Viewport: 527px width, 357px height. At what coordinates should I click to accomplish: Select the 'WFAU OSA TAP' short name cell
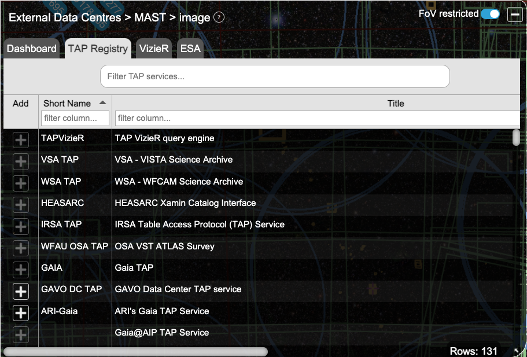point(75,246)
